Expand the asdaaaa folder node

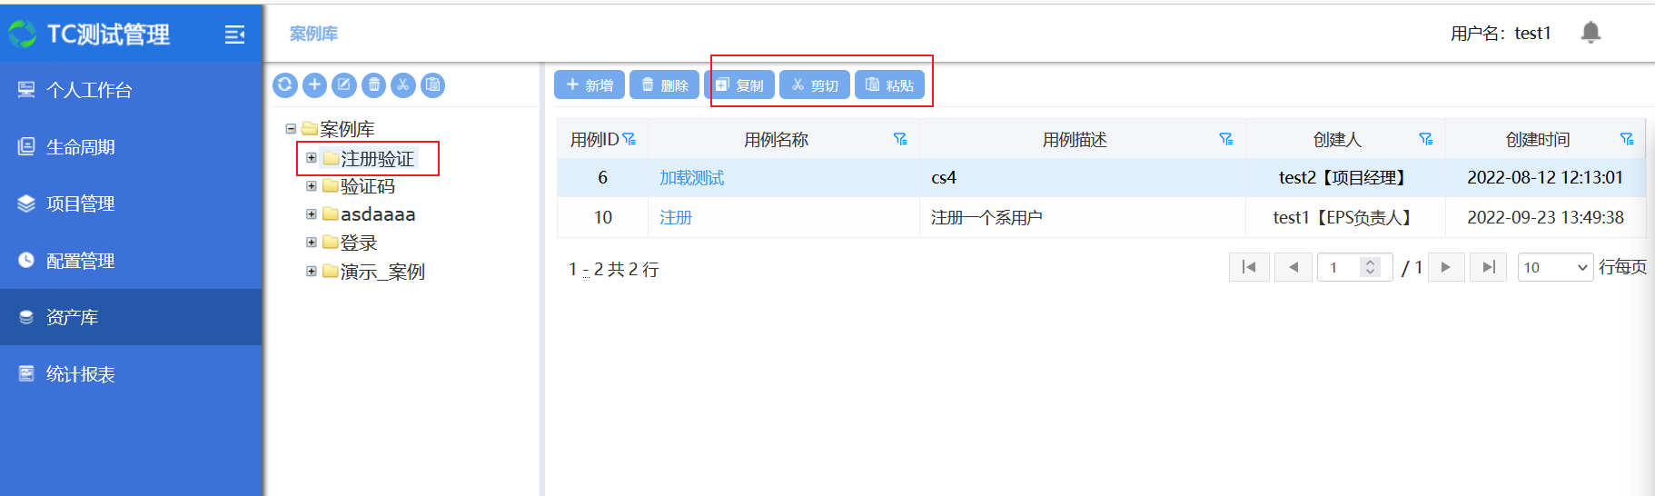pos(312,214)
